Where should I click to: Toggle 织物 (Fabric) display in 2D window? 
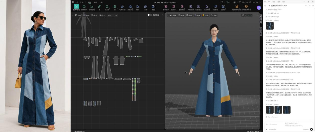point(78,15)
